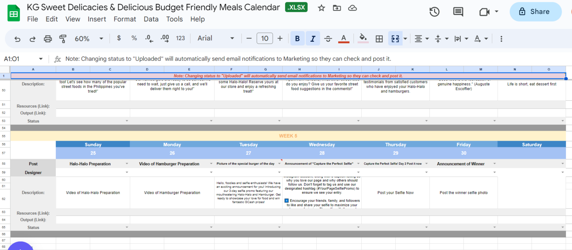Image resolution: width=572 pixels, height=250 pixels.
Task: Click the Share button
Action: click(x=535, y=12)
